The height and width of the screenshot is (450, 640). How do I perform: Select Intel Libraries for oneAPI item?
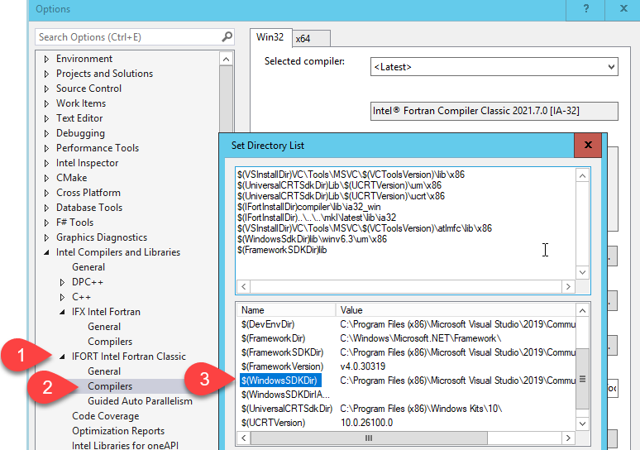pos(126,445)
